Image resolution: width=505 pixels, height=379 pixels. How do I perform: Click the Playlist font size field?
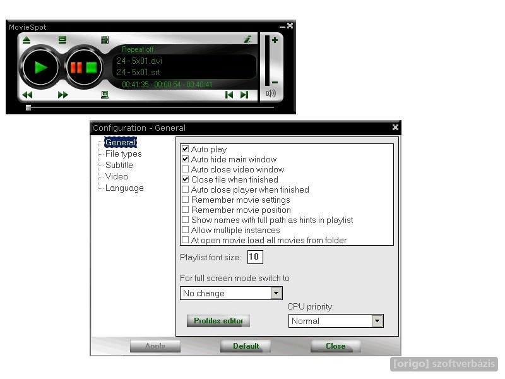coord(255,257)
